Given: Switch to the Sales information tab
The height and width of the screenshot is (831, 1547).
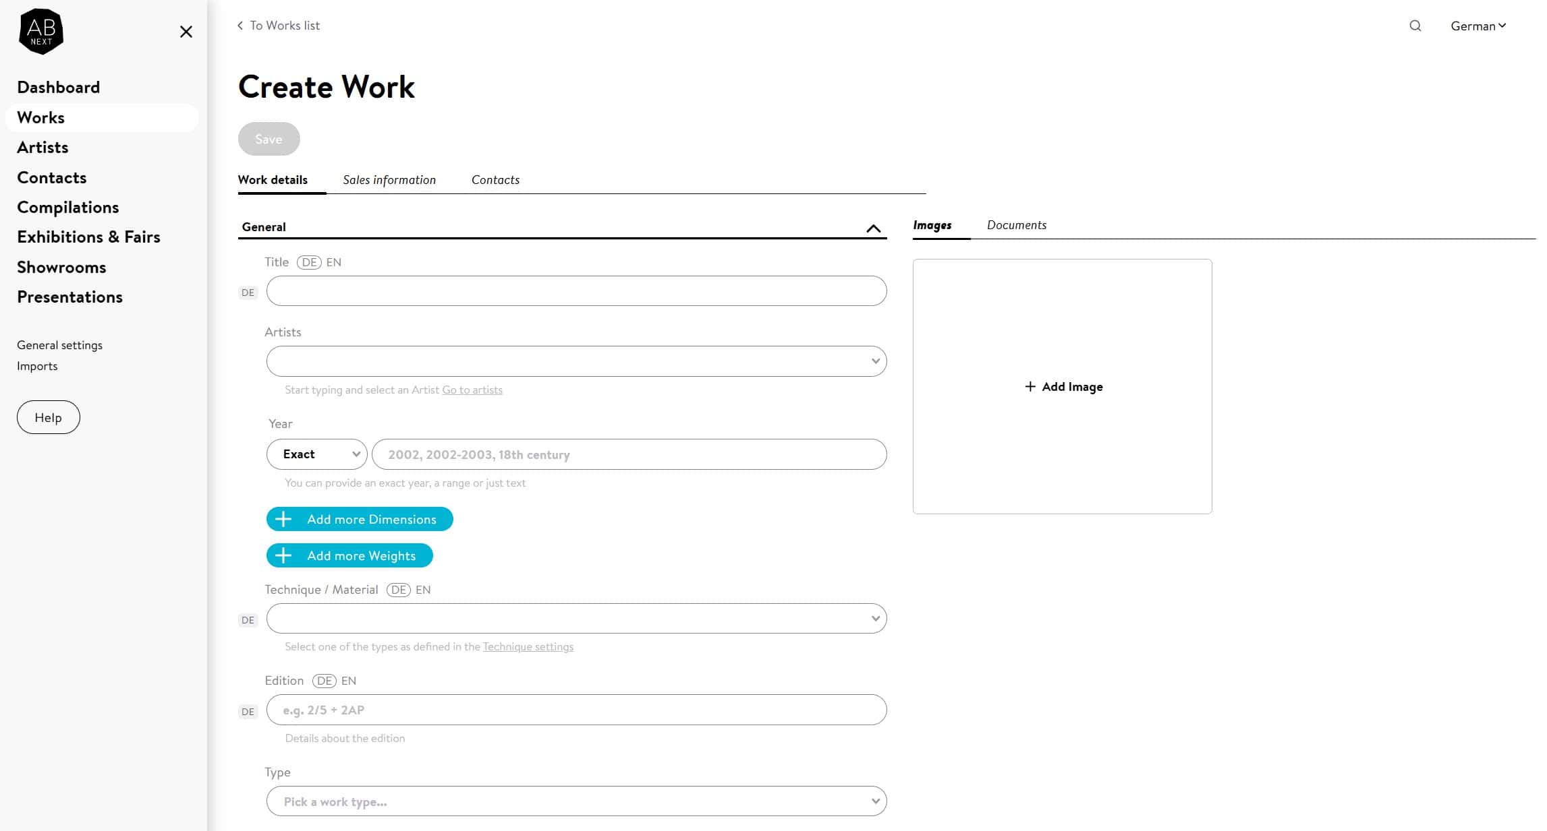Looking at the screenshot, I should pyautogui.click(x=389, y=180).
